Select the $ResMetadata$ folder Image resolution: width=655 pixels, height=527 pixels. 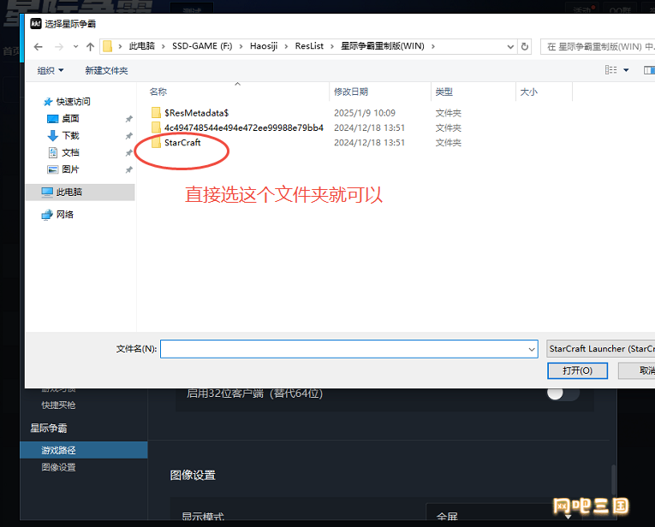[x=195, y=113]
